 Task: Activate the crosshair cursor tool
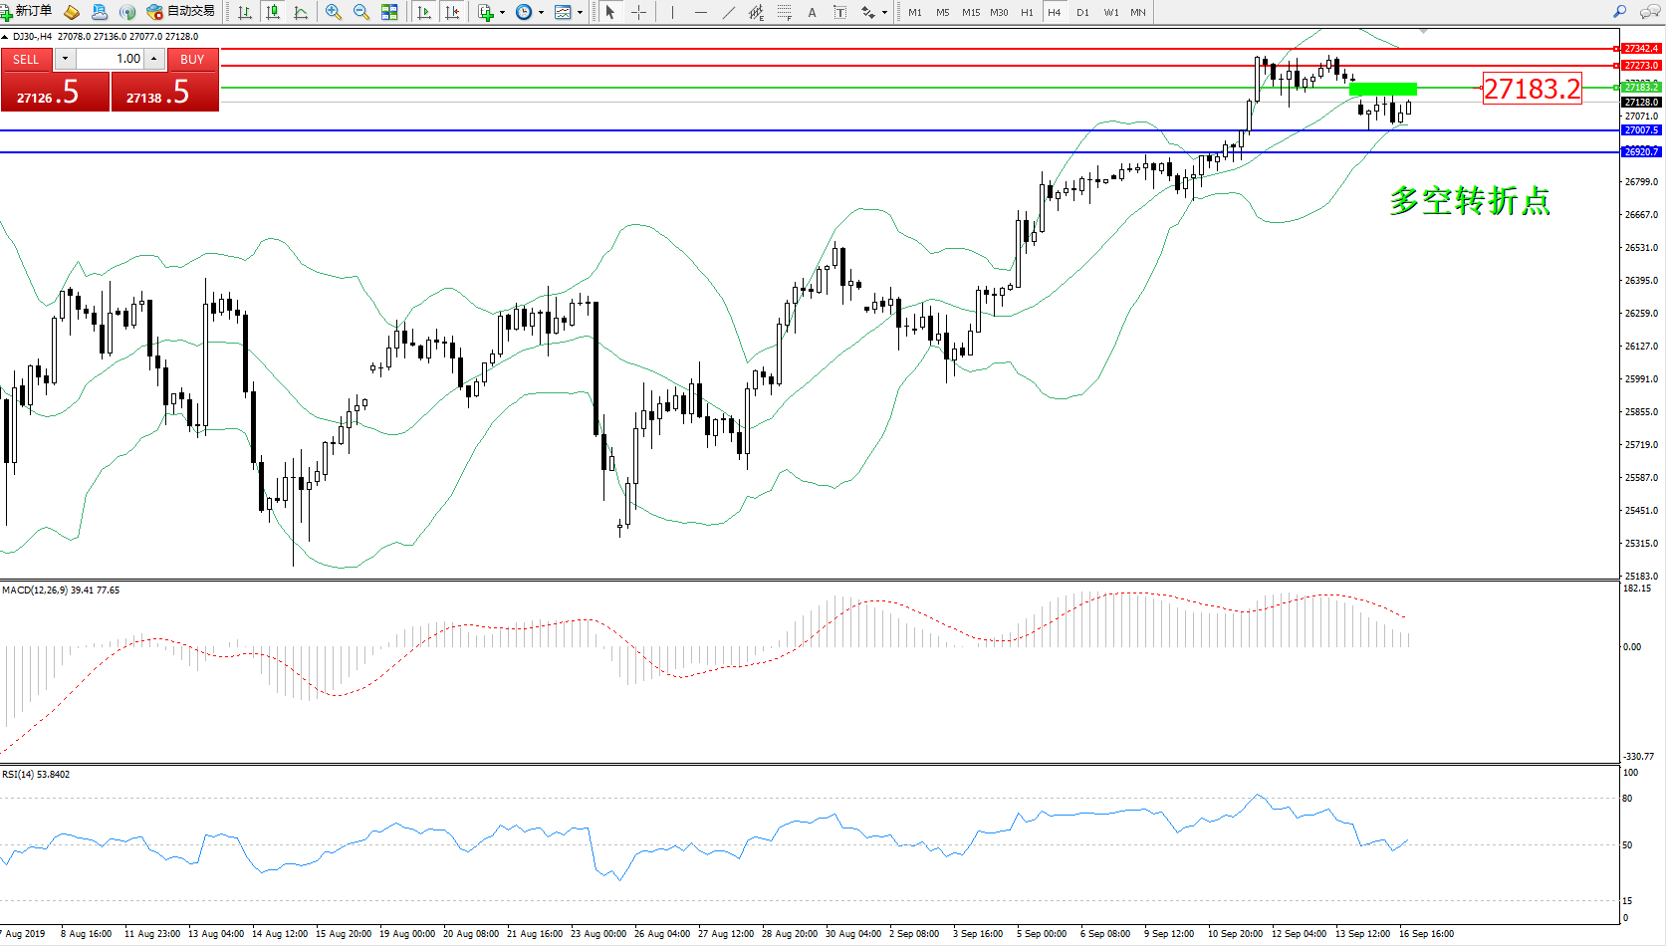638,12
